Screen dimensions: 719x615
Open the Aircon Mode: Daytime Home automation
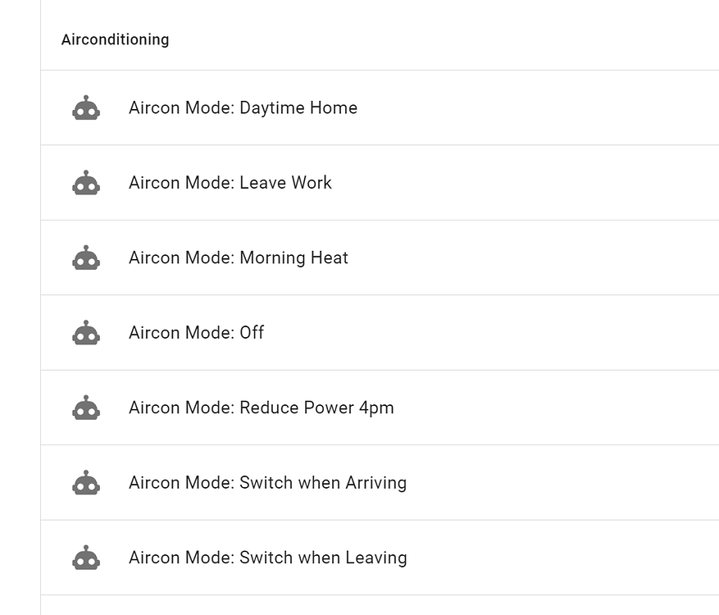[243, 107]
